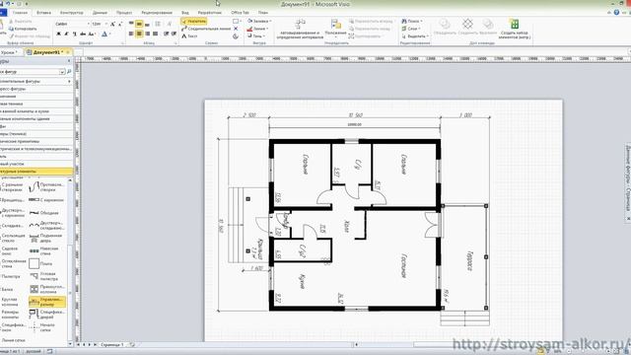
Task: Click the Гостиная room label in drawing
Action: (x=403, y=265)
